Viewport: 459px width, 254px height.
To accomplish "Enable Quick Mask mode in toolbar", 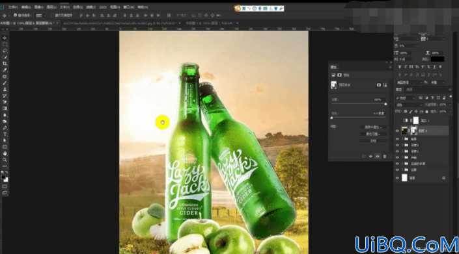I will tap(5, 186).
